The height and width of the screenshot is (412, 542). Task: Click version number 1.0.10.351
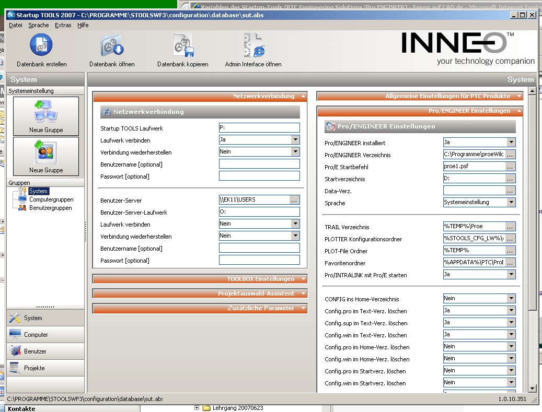(x=512, y=399)
